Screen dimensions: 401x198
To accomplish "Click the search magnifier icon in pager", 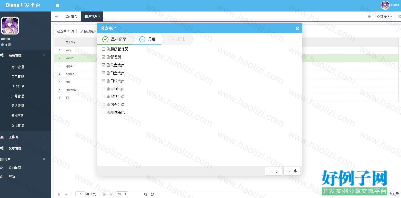I will (146, 194).
